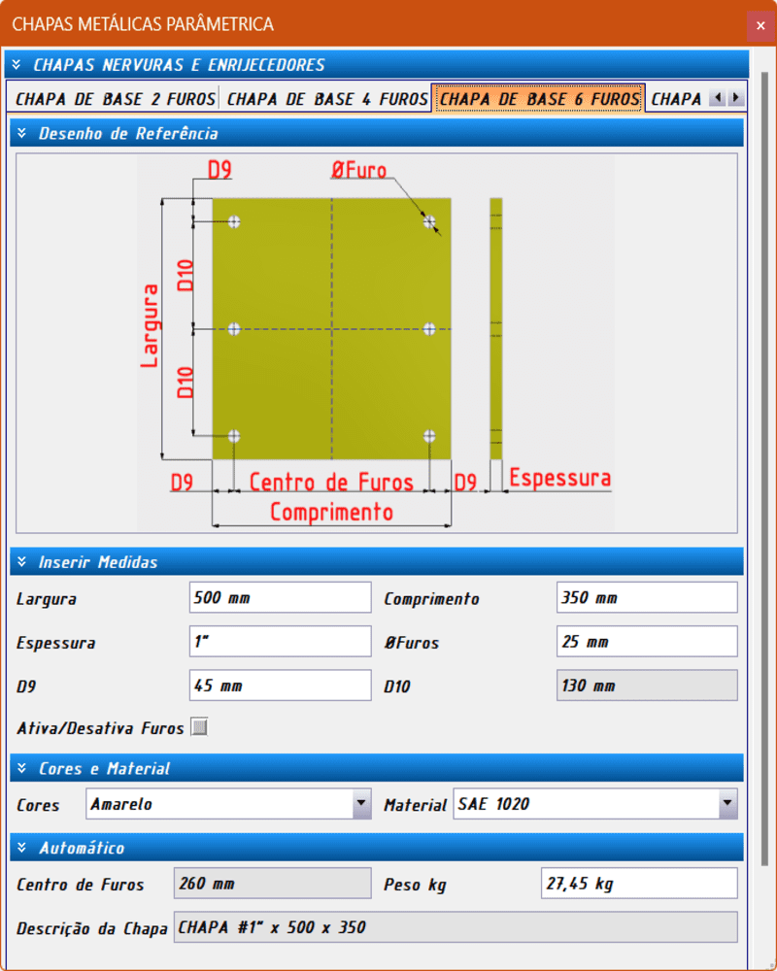The width and height of the screenshot is (777, 971).
Task: Collapse the Desenho de Referência section chevron
Action: [22, 133]
